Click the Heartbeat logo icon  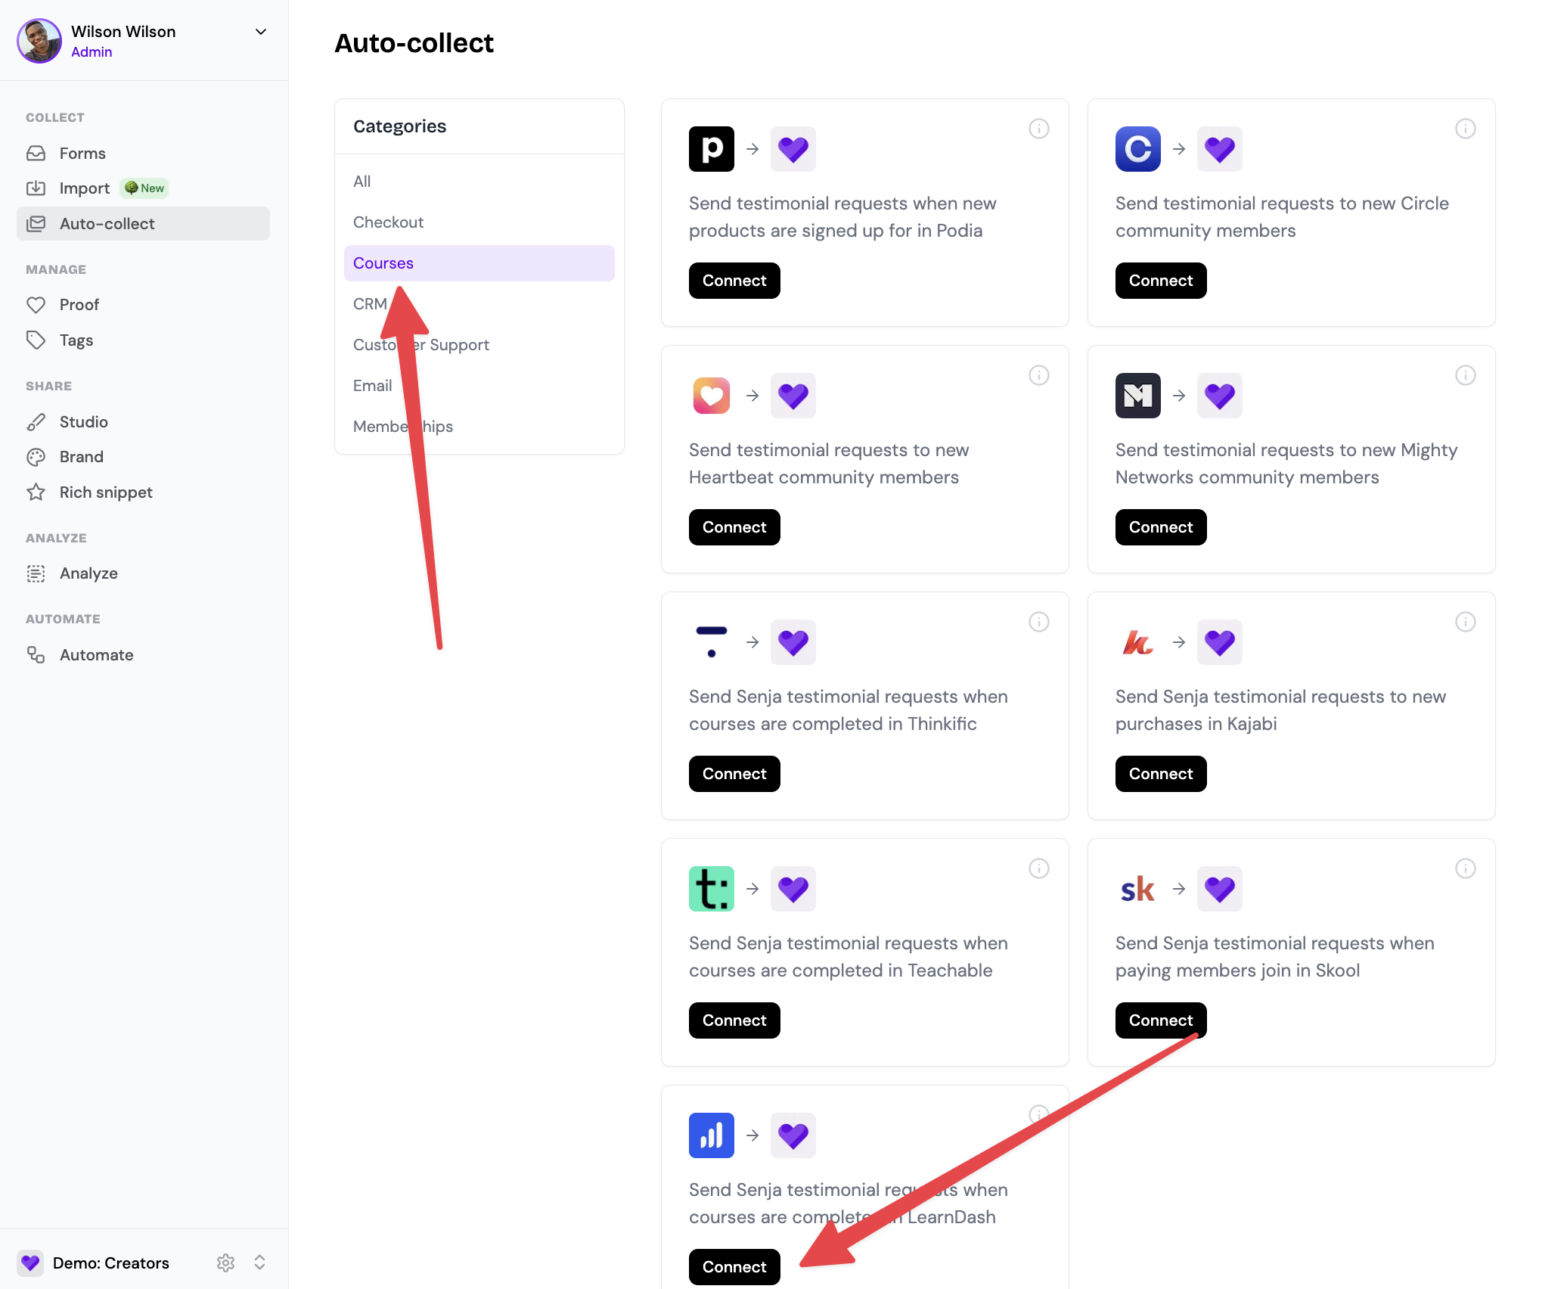pyautogui.click(x=712, y=396)
